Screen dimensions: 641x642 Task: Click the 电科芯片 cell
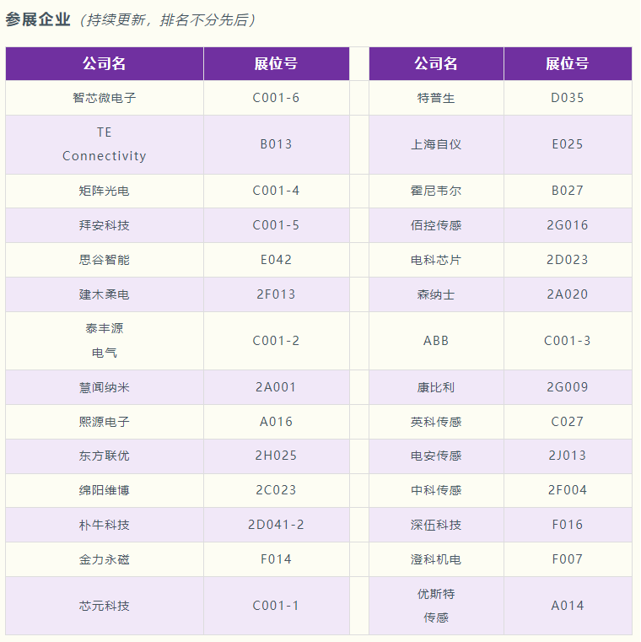(x=436, y=260)
